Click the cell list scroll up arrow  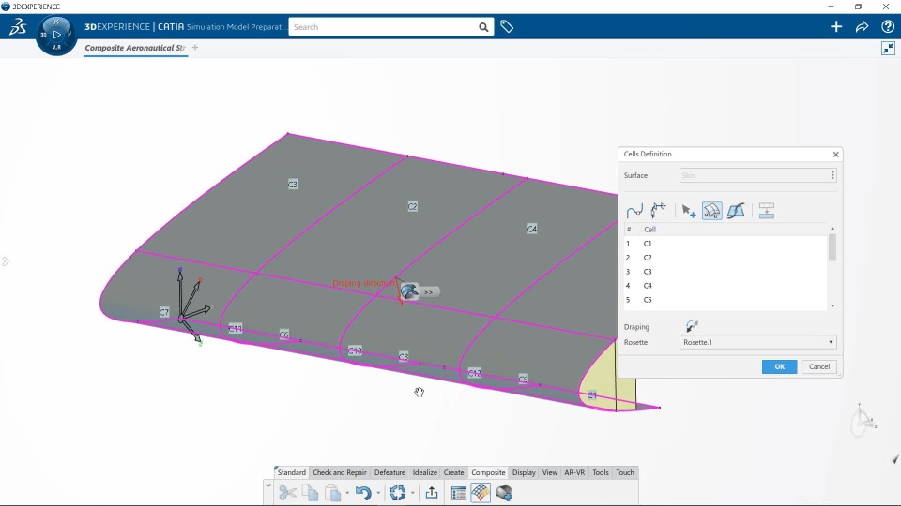(832, 229)
